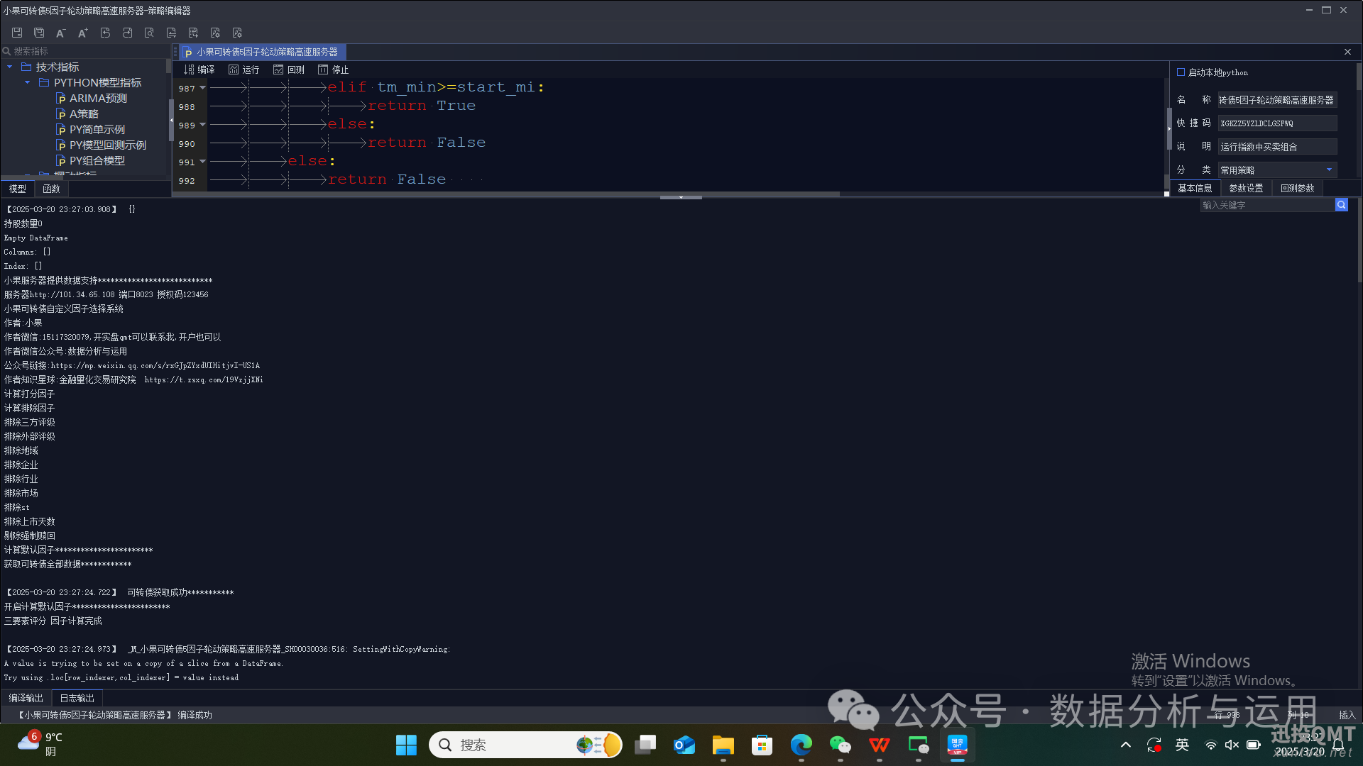Open File Explorer from the taskbar
This screenshot has height=766, width=1363.
(723, 745)
